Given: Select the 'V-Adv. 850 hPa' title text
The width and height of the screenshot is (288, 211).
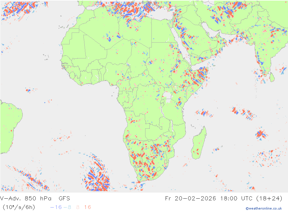Looking at the screenshot, I should coord(26,198).
